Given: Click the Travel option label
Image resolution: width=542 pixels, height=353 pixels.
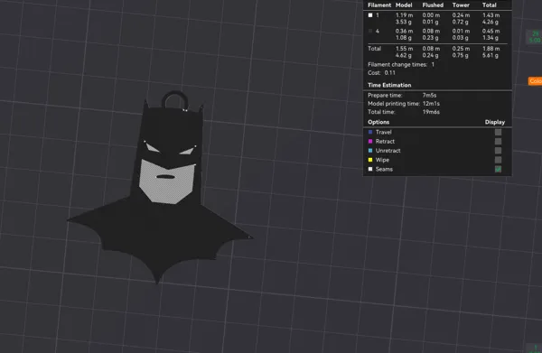Looking at the screenshot, I should tap(383, 133).
